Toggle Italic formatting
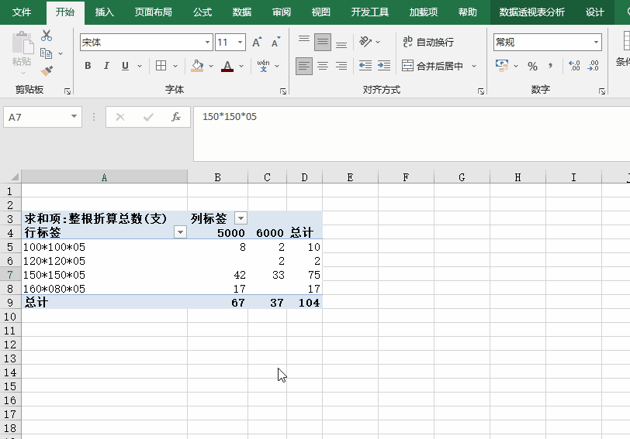Image resolution: width=630 pixels, height=439 pixels. coord(106,66)
